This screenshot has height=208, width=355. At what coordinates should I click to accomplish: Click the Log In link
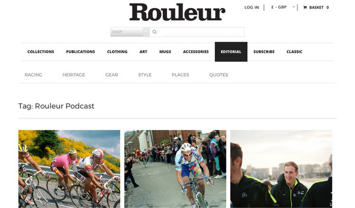point(252,7)
